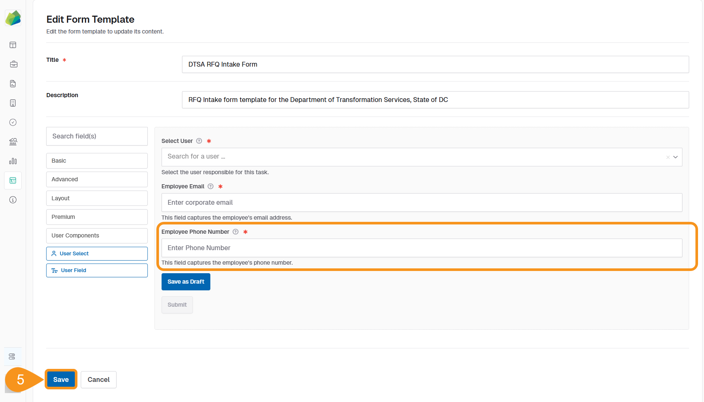Select the building icon in sidebar
The image size is (704, 402).
[x=13, y=103]
